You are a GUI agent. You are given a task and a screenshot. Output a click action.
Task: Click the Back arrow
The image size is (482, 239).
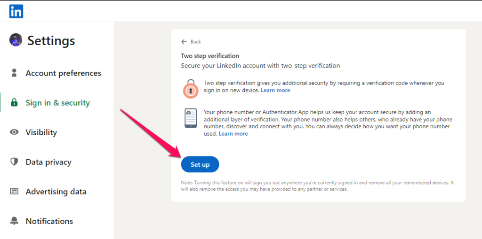click(x=184, y=42)
